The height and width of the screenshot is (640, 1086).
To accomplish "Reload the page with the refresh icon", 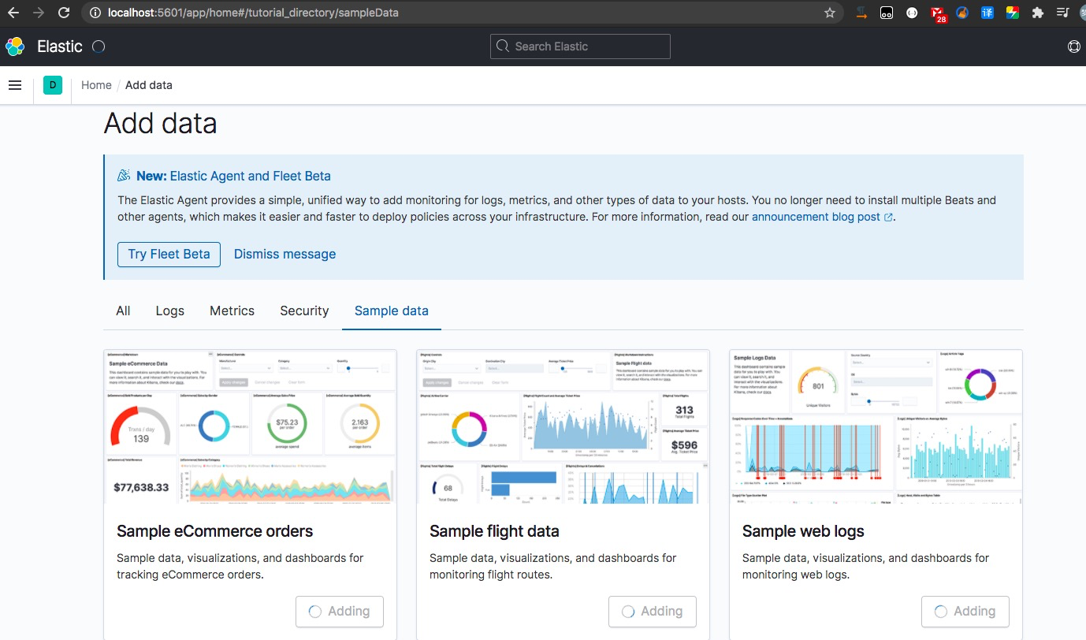I will (64, 13).
